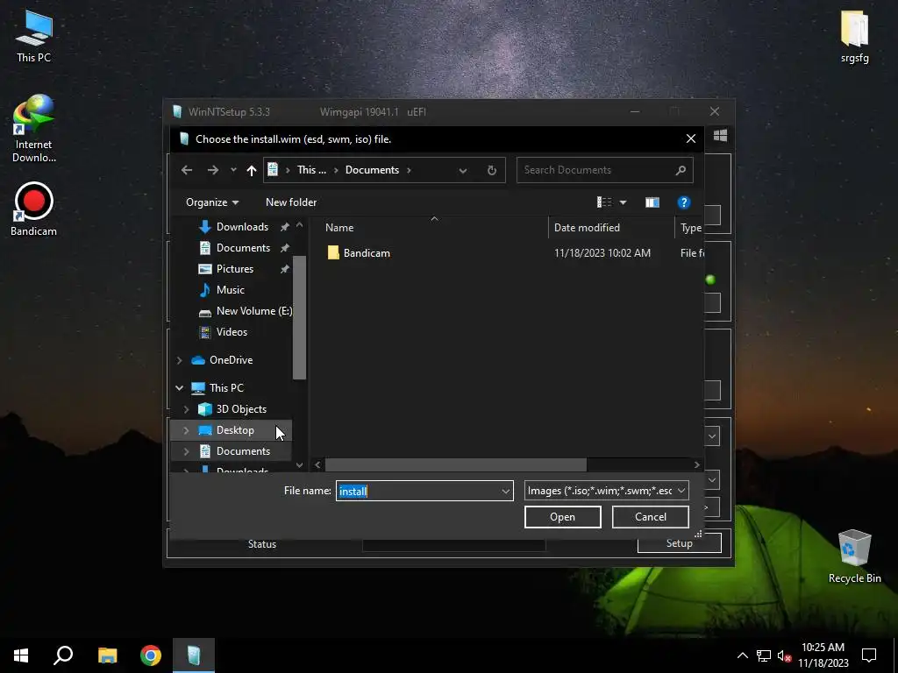Expand the Desktop tree node

pyautogui.click(x=186, y=430)
